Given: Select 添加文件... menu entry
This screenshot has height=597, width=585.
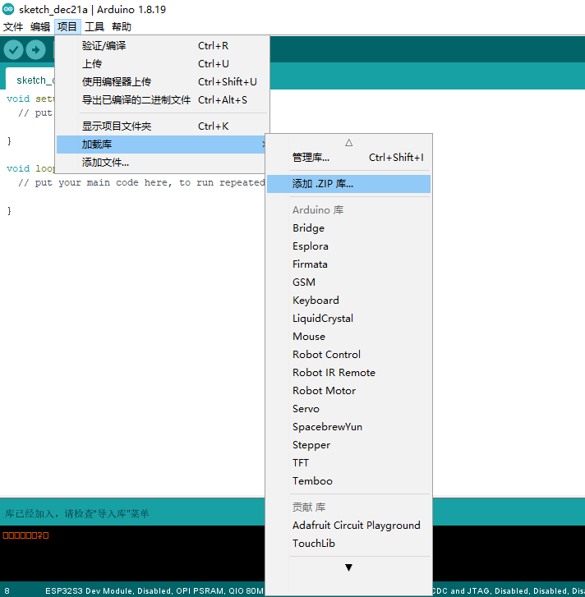Looking at the screenshot, I should 161,163.
